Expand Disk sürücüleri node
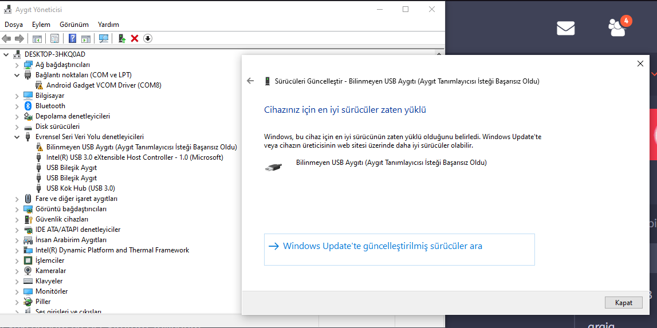 click(x=17, y=127)
